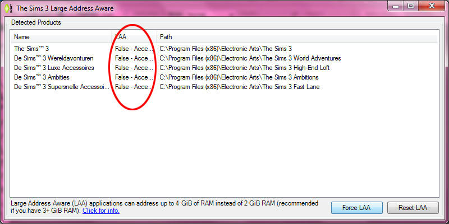This screenshot has height=224, width=449.
Task: Open the Click for info link
Action: tap(101, 211)
